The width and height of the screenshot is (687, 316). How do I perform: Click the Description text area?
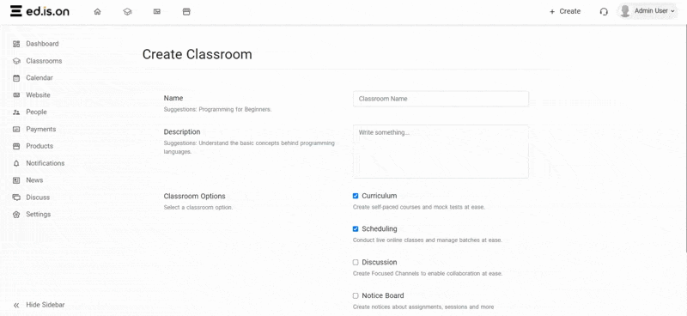pos(441,152)
